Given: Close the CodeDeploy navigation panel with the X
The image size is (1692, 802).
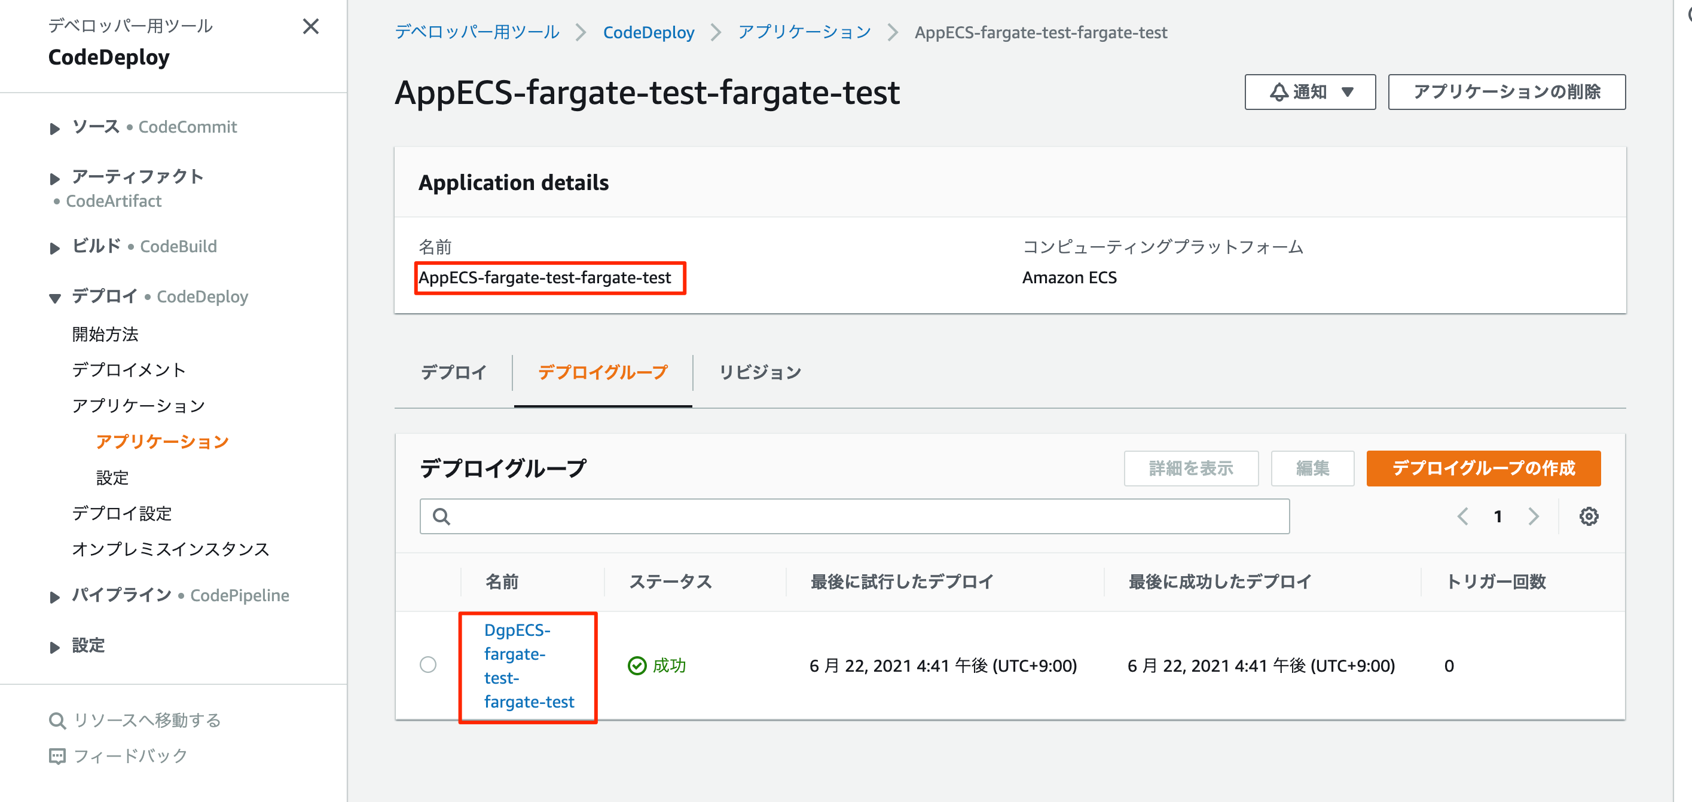Looking at the screenshot, I should 311,27.
